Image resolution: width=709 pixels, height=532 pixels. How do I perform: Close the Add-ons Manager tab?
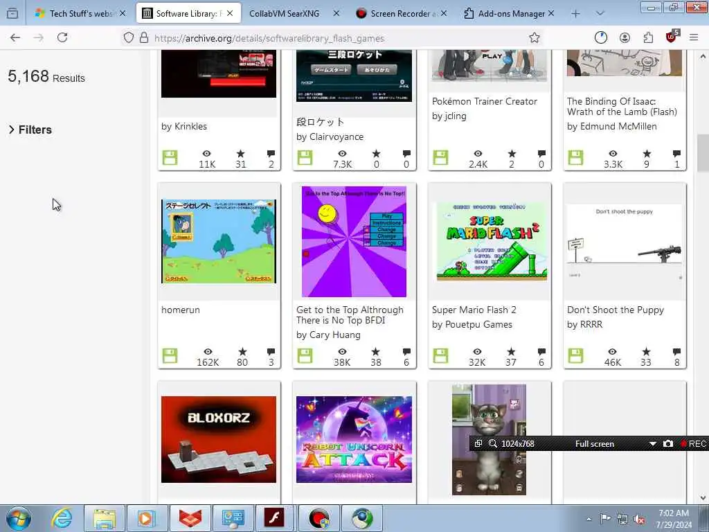[551, 14]
